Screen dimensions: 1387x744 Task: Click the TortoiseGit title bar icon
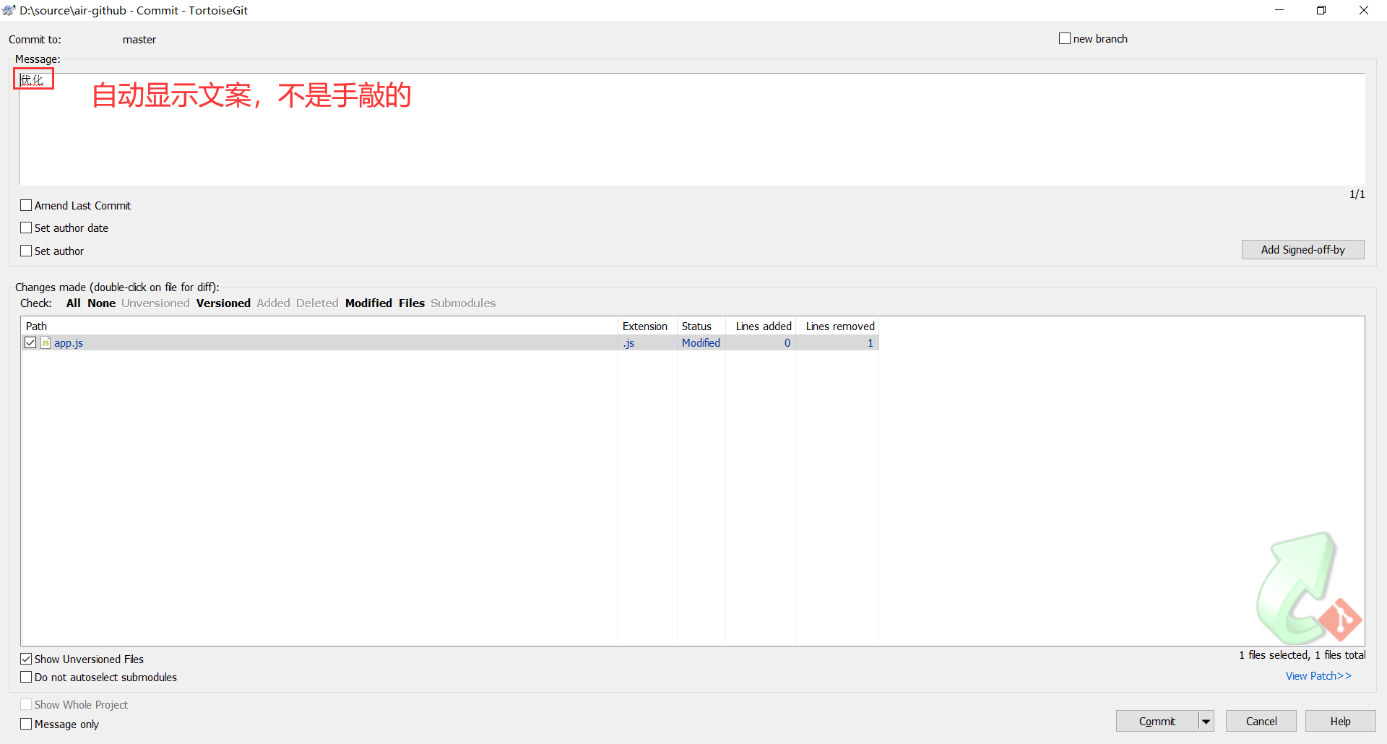pyautogui.click(x=9, y=10)
